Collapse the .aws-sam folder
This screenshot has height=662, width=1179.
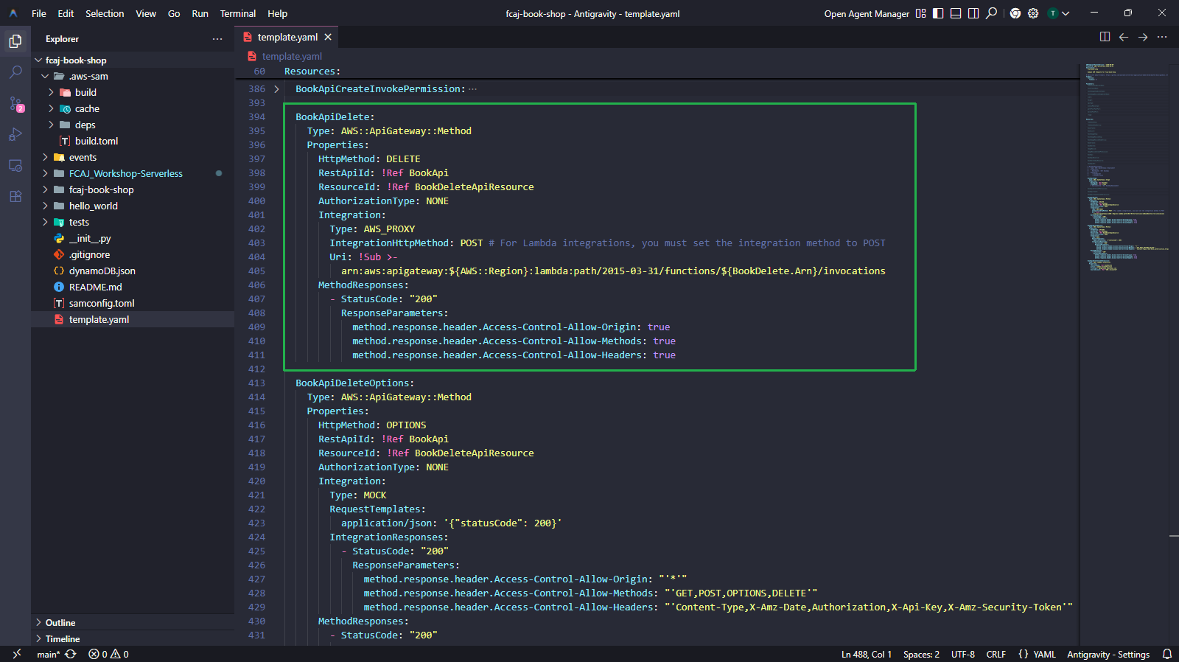pyautogui.click(x=45, y=77)
